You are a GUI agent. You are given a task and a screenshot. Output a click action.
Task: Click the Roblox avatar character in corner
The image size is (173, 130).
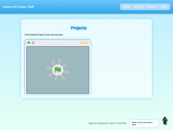click(x=165, y=121)
